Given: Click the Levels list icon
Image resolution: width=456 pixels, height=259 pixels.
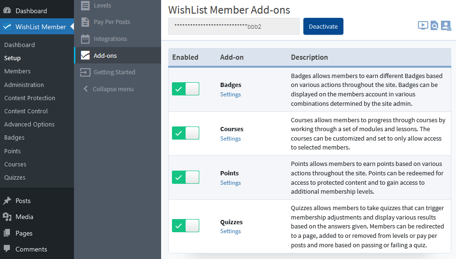Looking at the screenshot, I should [x=85, y=6].
